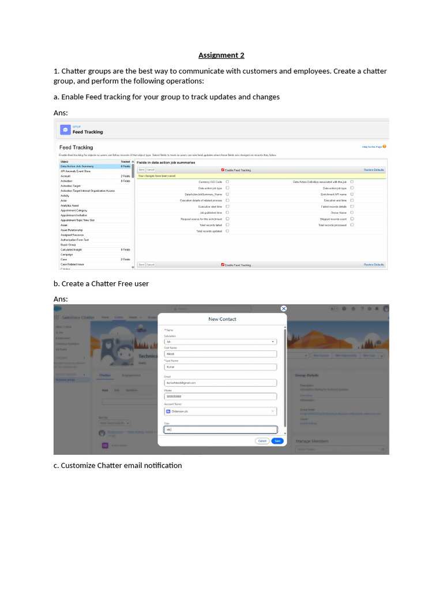
Task: Select the Poll publisher tab
Action: point(117,390)
